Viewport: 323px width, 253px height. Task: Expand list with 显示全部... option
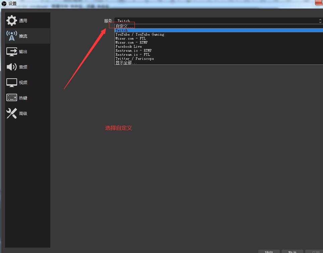[x=126, y=62]
